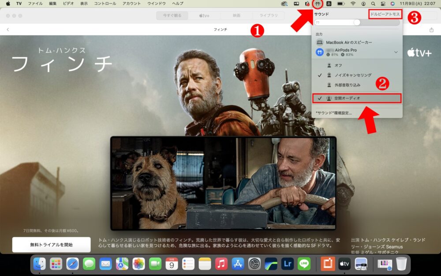
Task: Play the Finch trailer thumbnail
Action: tap(223, 183)
